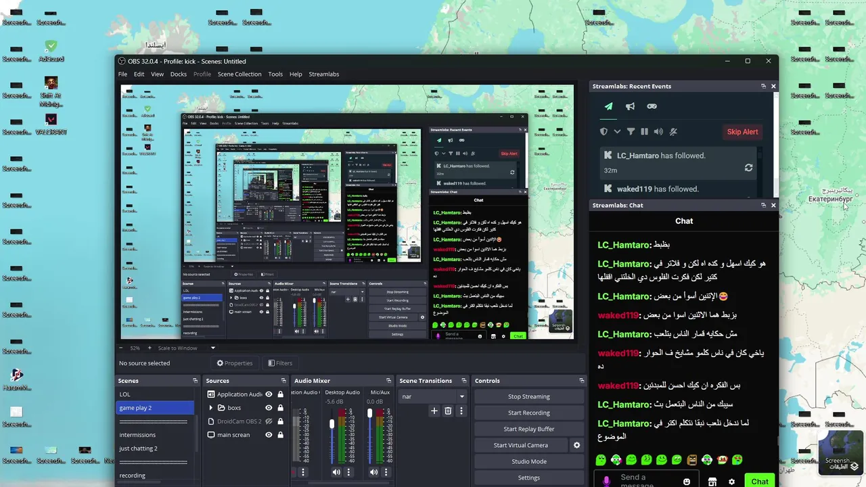Hide the Application Audio source
The image size is (866, 487).
coord(269,394)
